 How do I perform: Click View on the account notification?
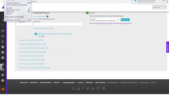pyautogui.click(x=164, y=1)
